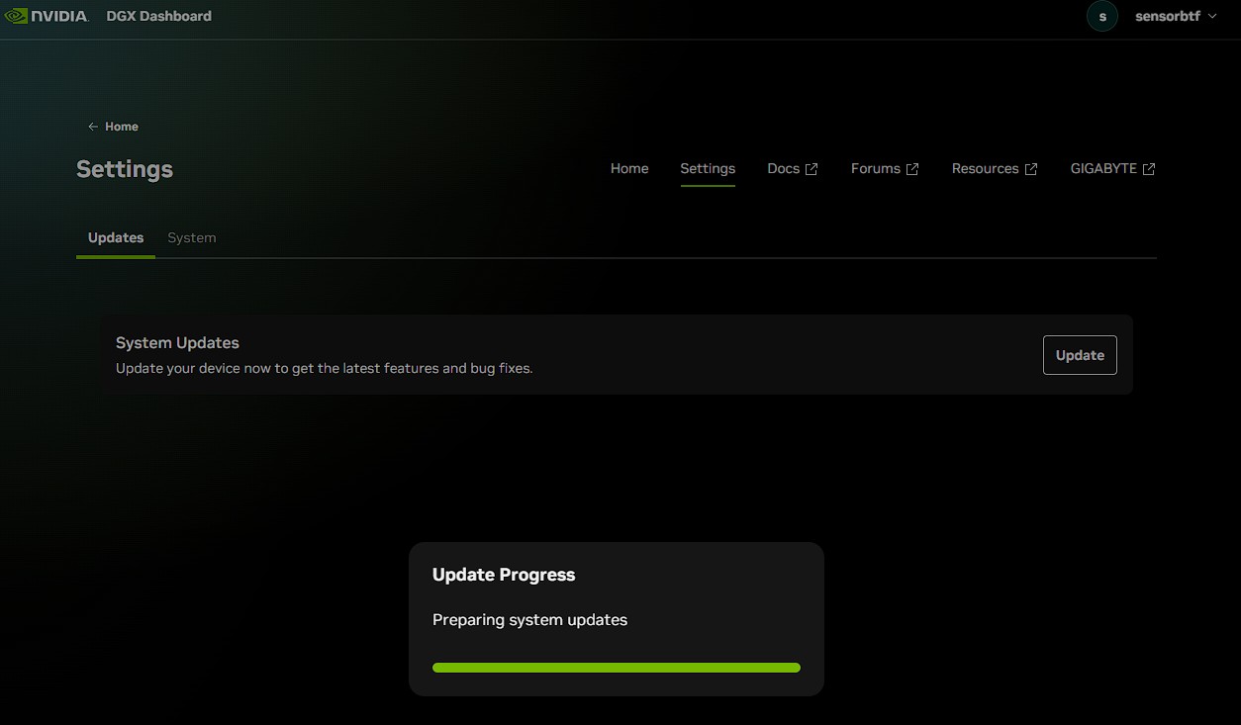
Task: Select the Updates tab
Action: [116, 238]
